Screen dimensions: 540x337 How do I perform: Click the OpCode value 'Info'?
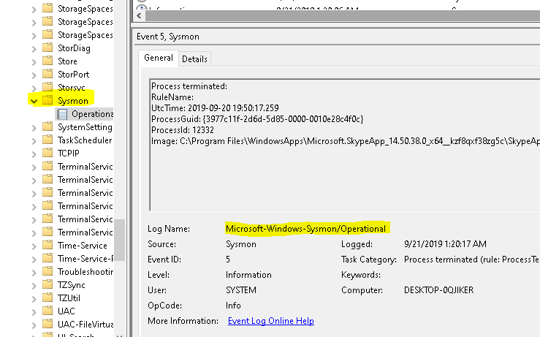coord(233,306)
